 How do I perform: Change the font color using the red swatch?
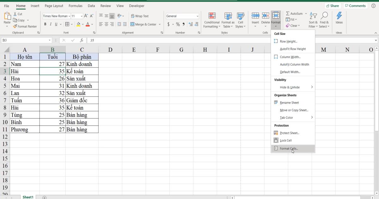coord(88,24)
